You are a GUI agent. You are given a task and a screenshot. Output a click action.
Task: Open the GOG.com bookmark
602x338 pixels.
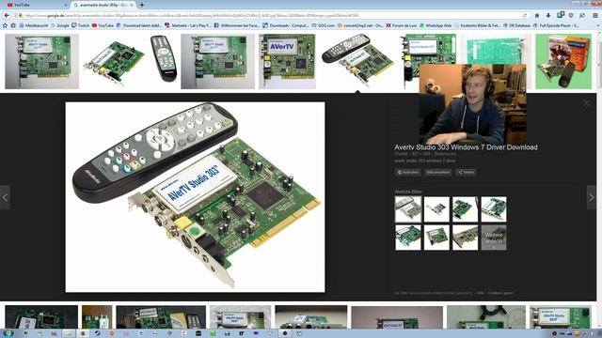[324, 25]
